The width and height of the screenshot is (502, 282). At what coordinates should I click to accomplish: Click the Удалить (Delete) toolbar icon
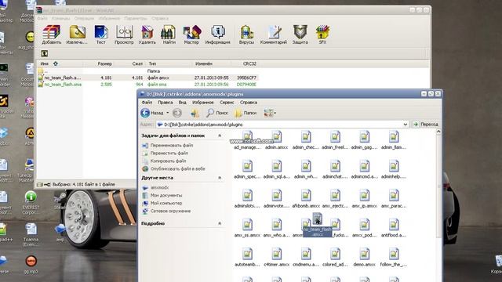[x=147, y=34]
